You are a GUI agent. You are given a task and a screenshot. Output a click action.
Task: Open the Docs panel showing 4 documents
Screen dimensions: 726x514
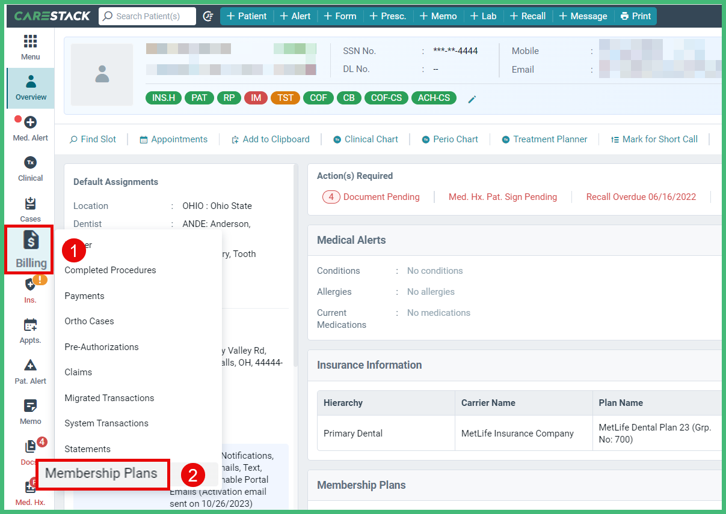click(x=29, y=452)
